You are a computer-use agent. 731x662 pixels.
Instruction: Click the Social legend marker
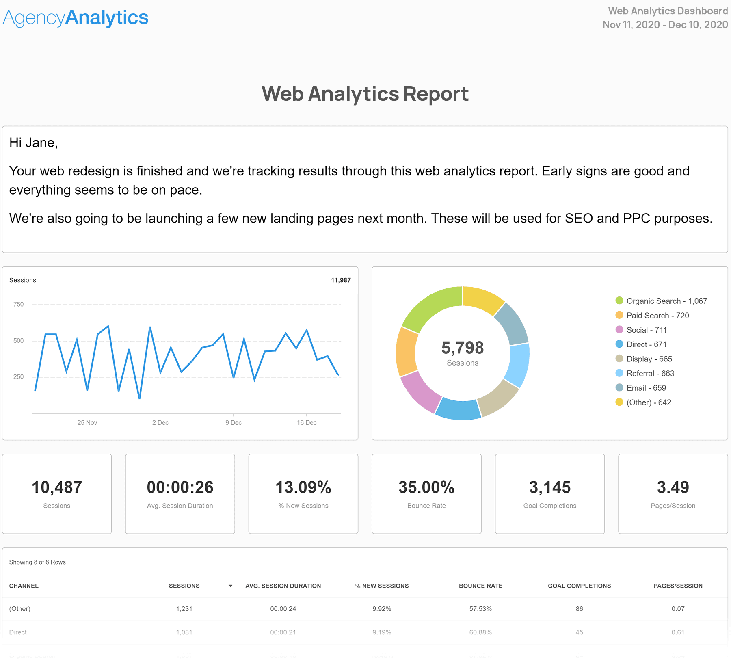coord(619,330)
